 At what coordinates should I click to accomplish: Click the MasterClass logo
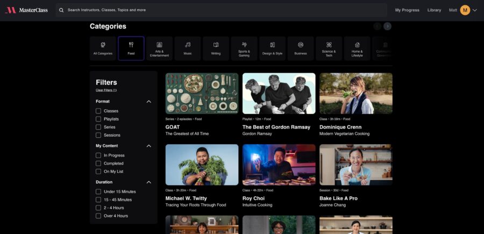pos(27,10)
